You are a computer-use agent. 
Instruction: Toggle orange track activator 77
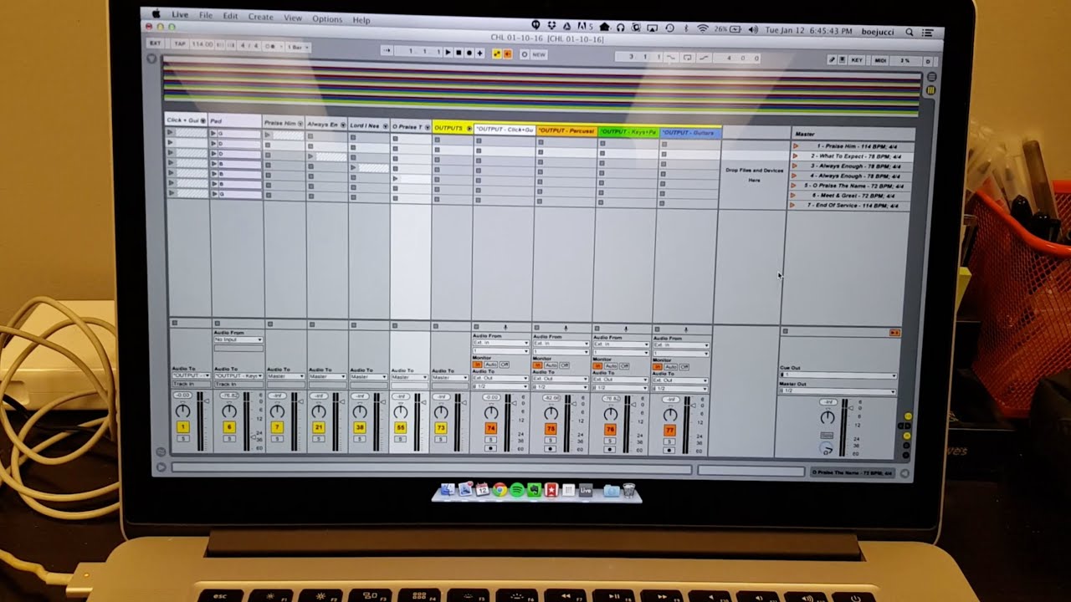point(669,431)
